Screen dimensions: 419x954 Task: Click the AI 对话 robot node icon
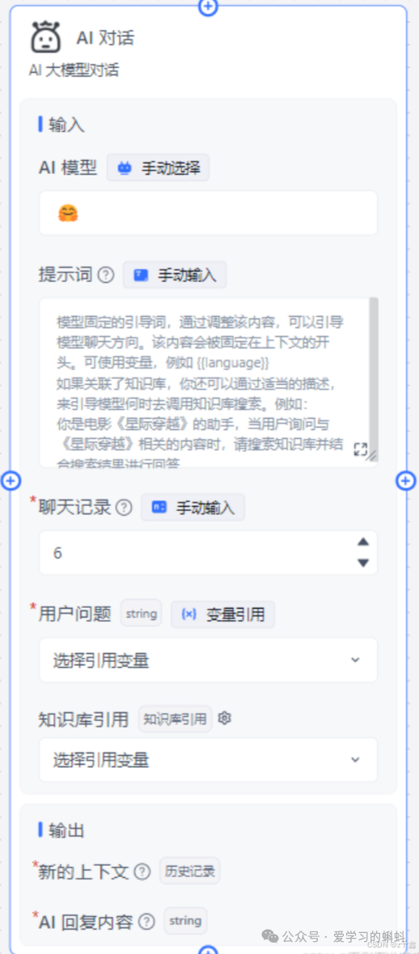(45, 37)
